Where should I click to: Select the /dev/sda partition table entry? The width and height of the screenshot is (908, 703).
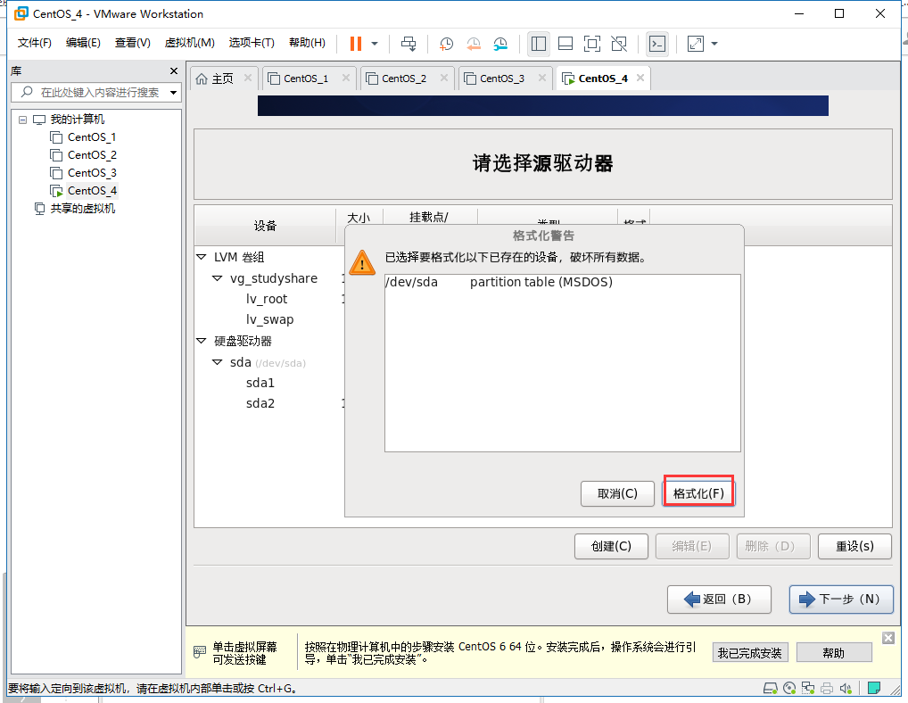pos(562,282)
